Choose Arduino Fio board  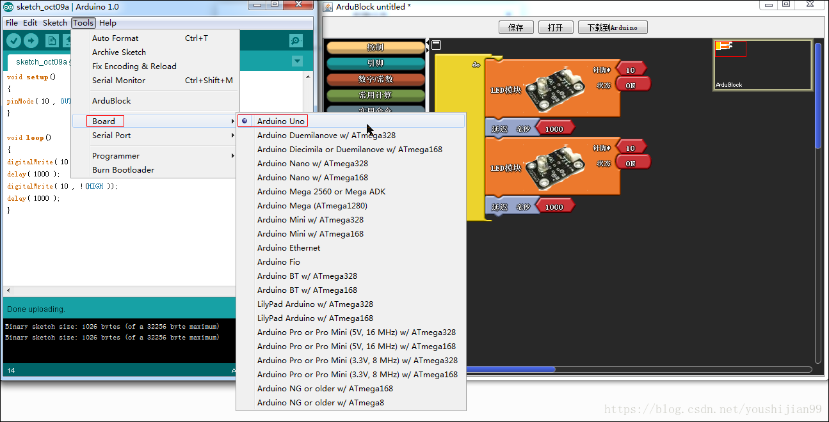point(351,262)
